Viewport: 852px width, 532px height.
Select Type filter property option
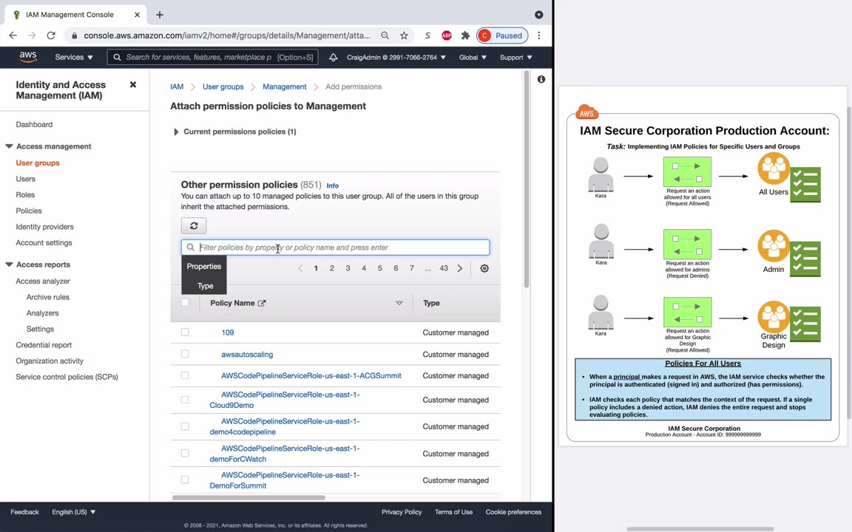point(206,285)
